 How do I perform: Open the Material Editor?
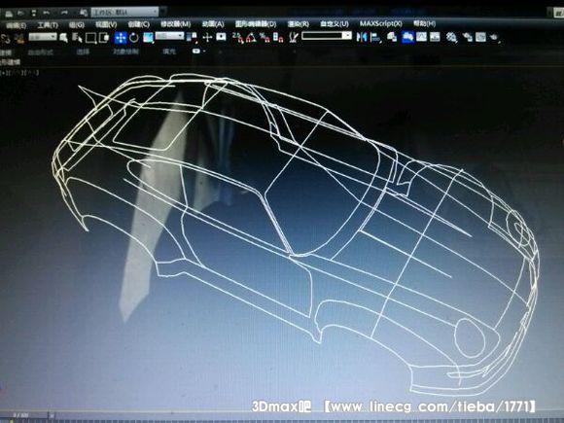452,37
